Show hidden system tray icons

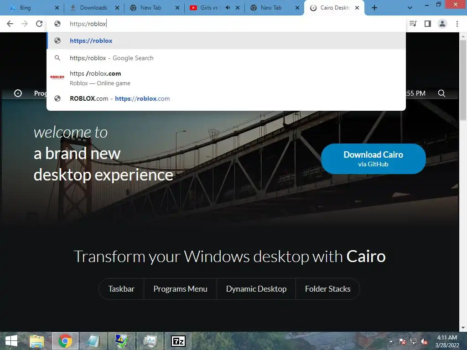coord(391,341)
